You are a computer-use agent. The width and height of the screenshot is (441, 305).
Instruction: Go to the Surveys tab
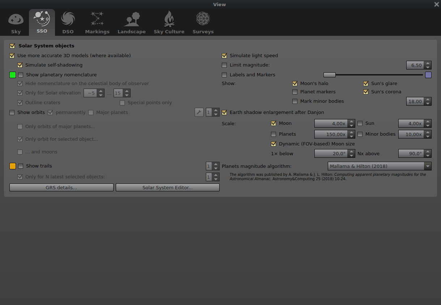[203, 23]
